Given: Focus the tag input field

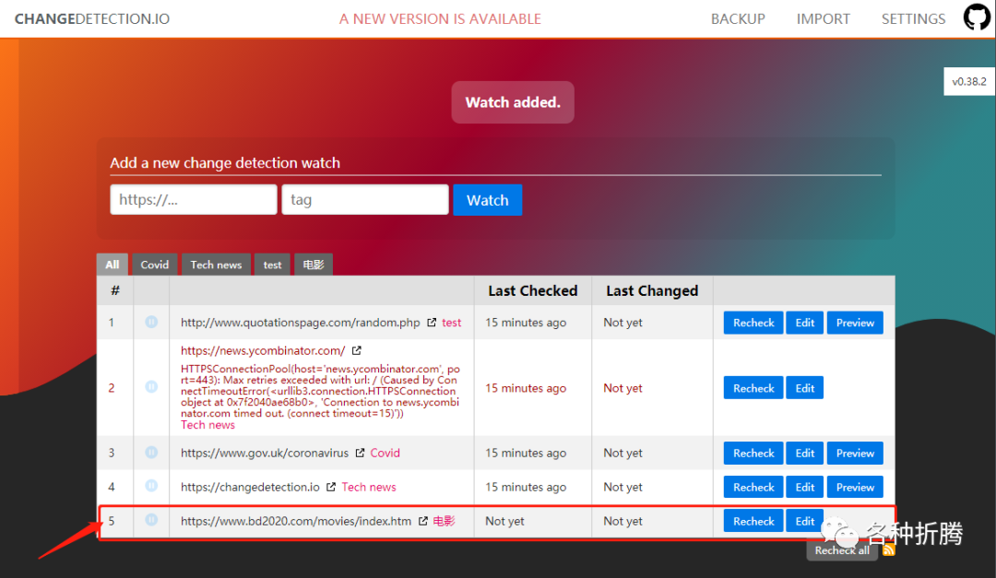Looking at the screenshot, I should (365, 199).
